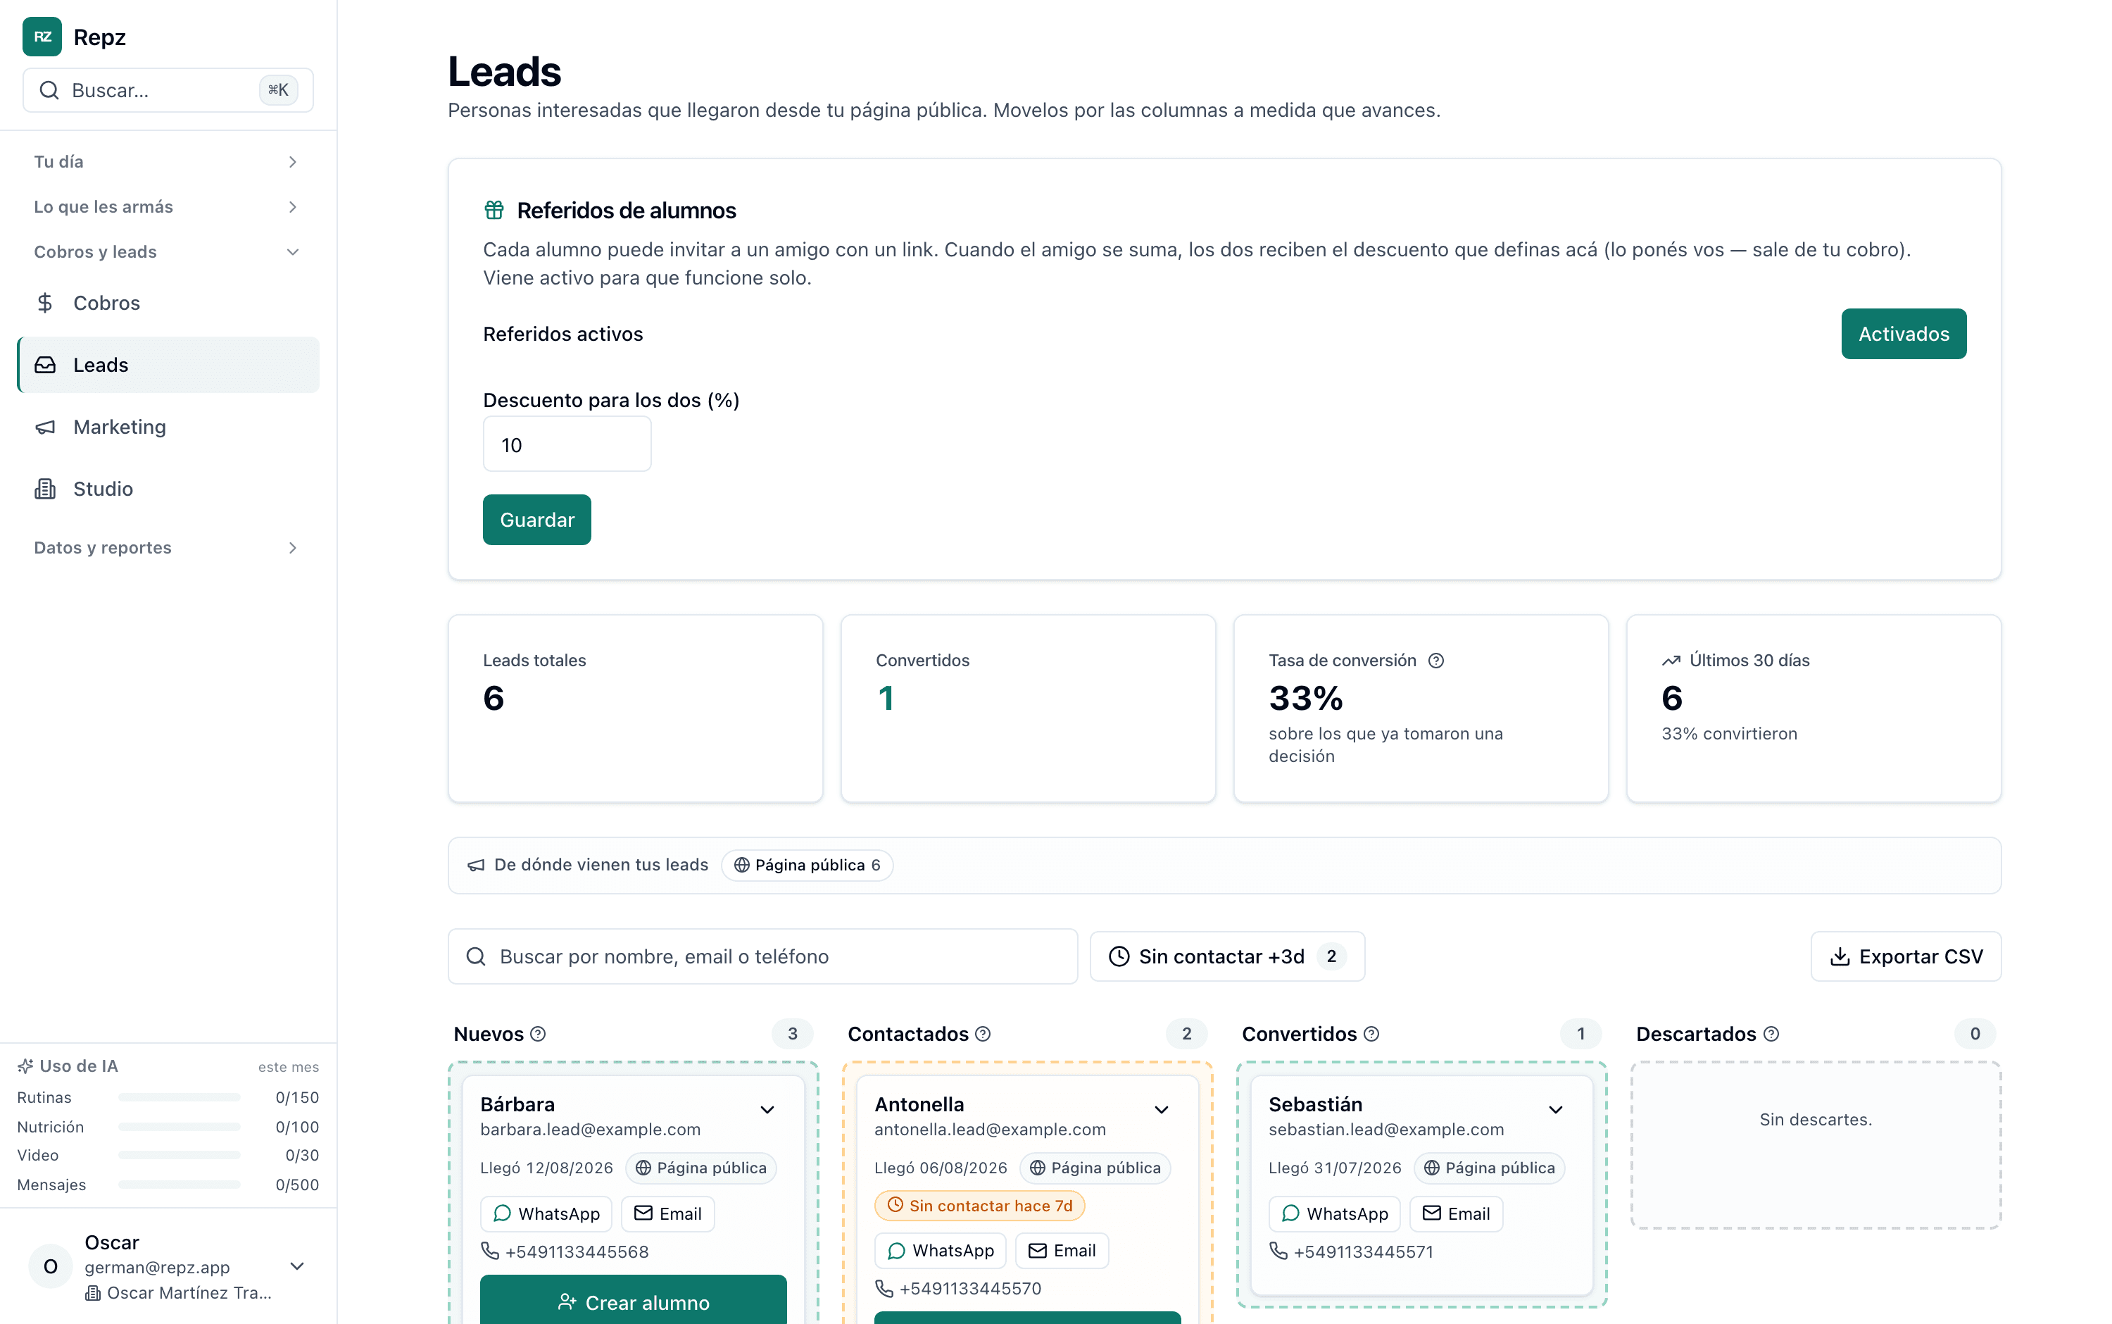
Task: Collapse the Cobros y leads section
Action: (168, 252)
